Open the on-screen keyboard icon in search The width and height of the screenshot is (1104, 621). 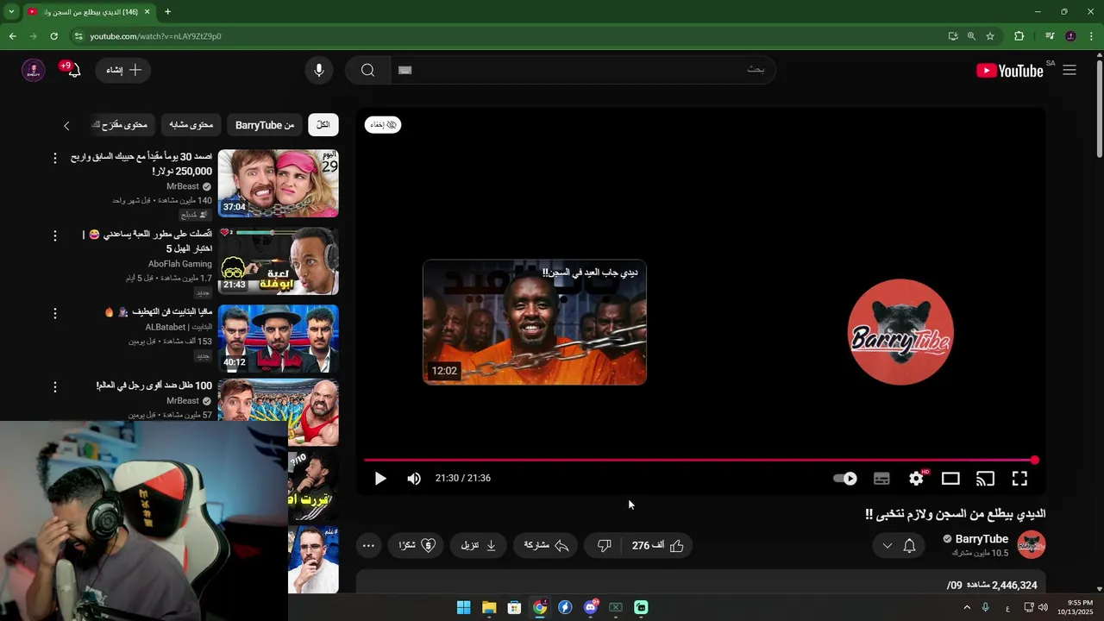point(405,70)
